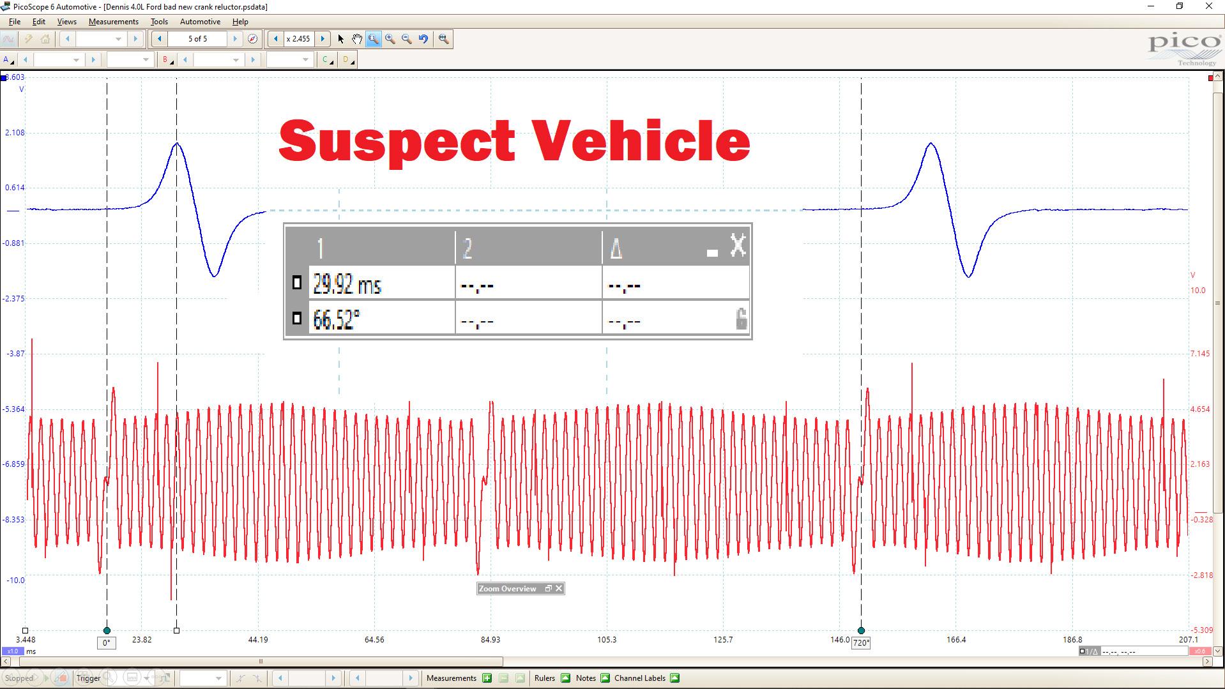Open the Measurements menu
The width and height of the screenshot is (1225, 689).
(114, 21)
